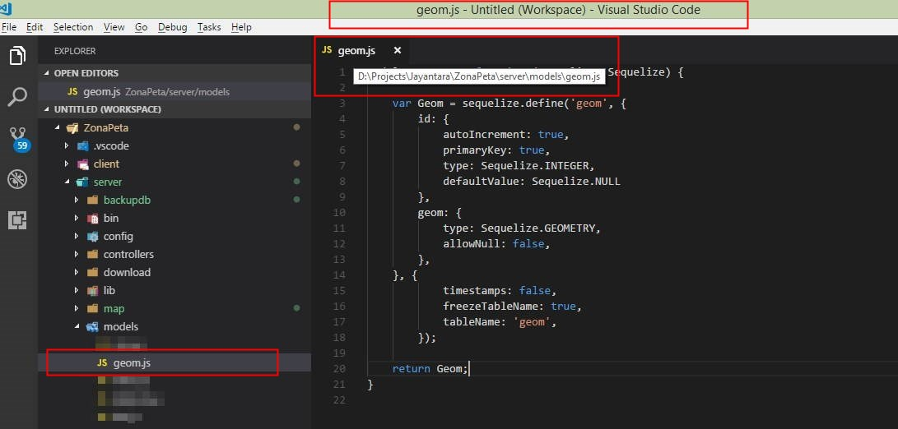Expand the controllers folder
This screenshot has height=429, width=898.
77,255
